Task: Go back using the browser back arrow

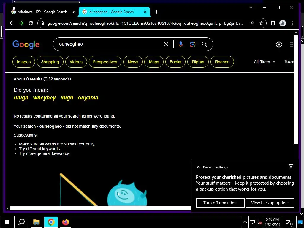Action: pyautogui.click(x=12, y=23)
